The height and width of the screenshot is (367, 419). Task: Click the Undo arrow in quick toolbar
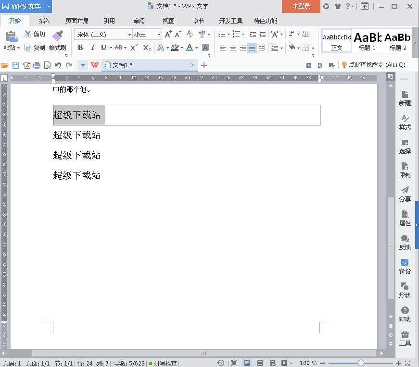(x=58, y=65)
